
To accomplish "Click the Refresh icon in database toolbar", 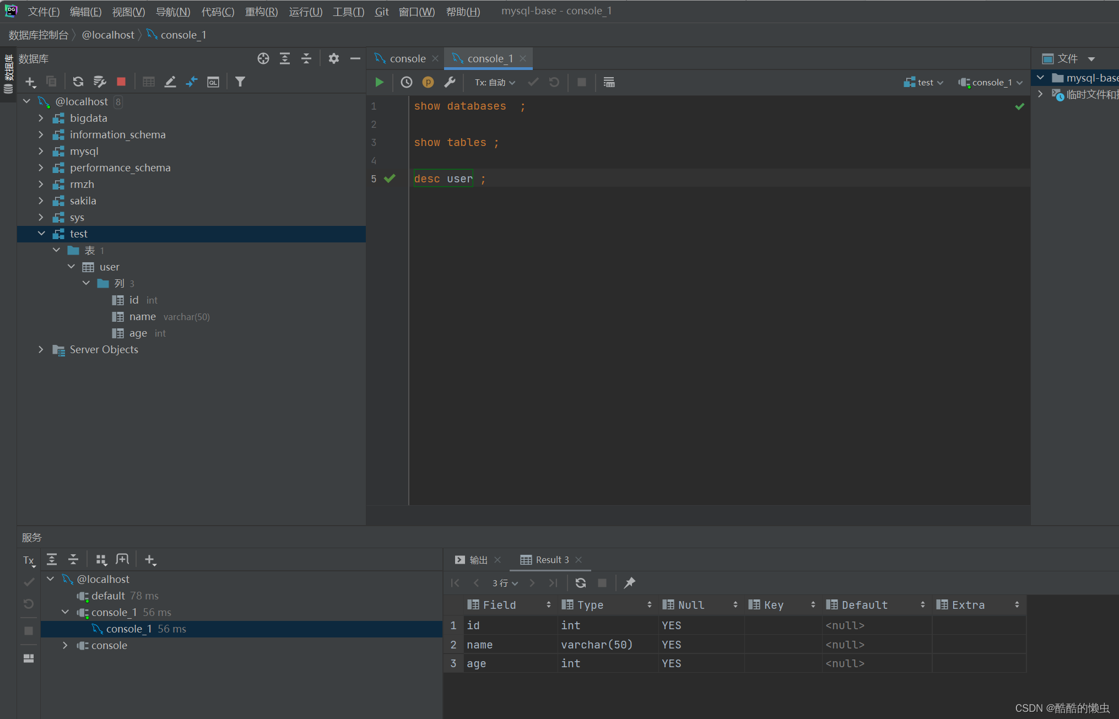I will (x=78, y=82).
